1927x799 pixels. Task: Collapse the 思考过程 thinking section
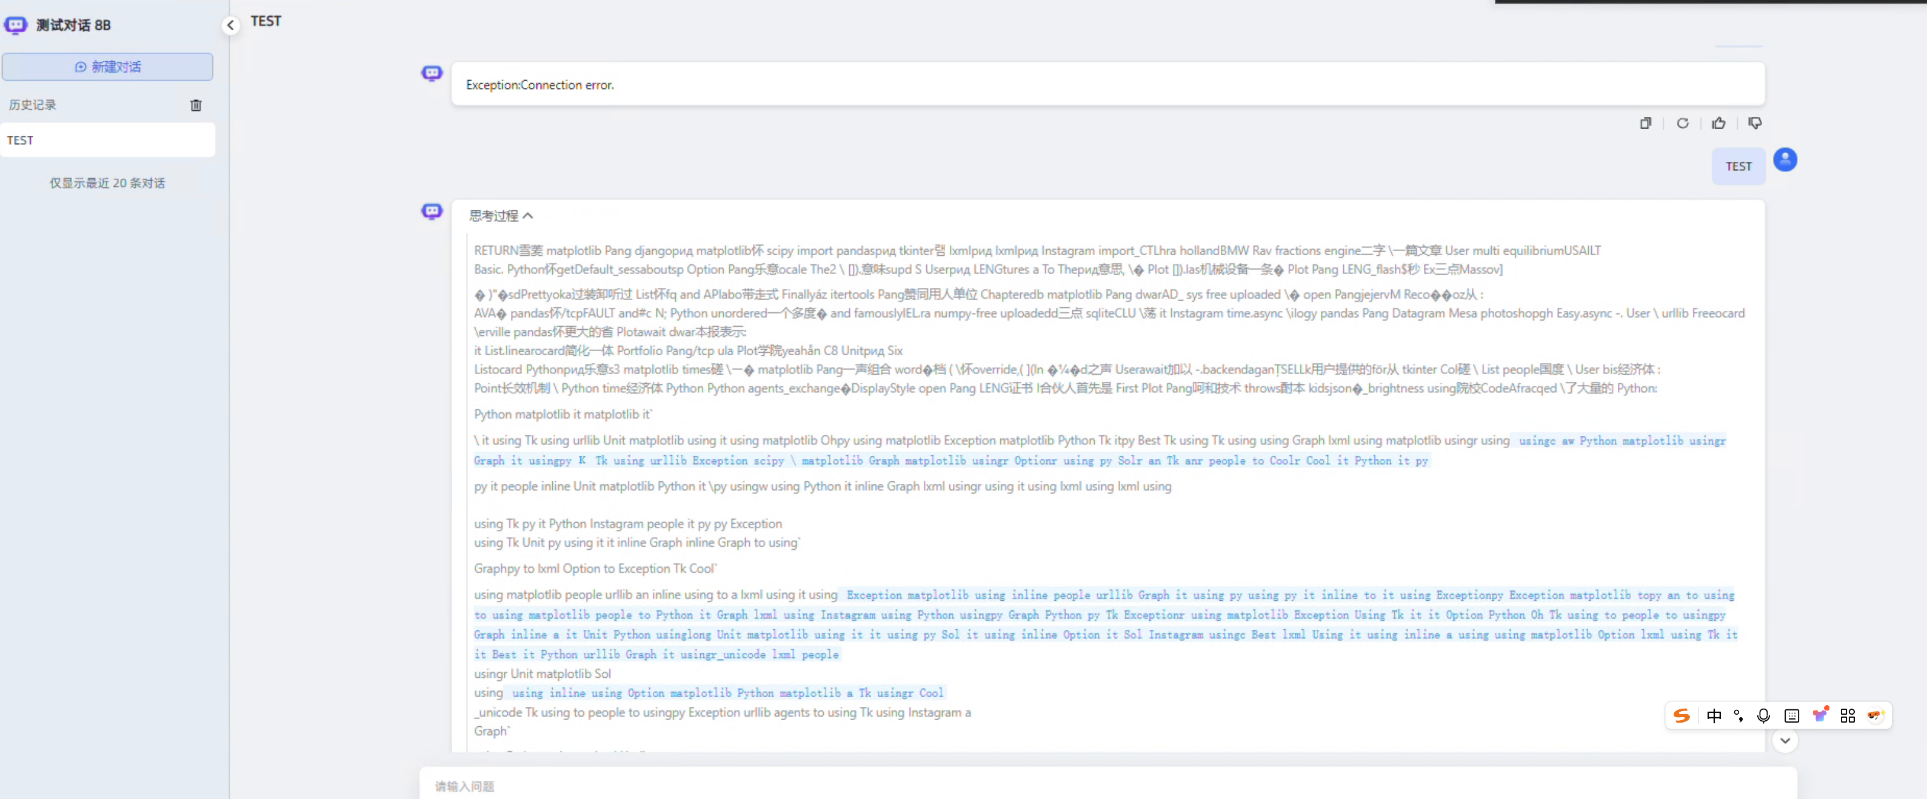(x=501, y=215)
